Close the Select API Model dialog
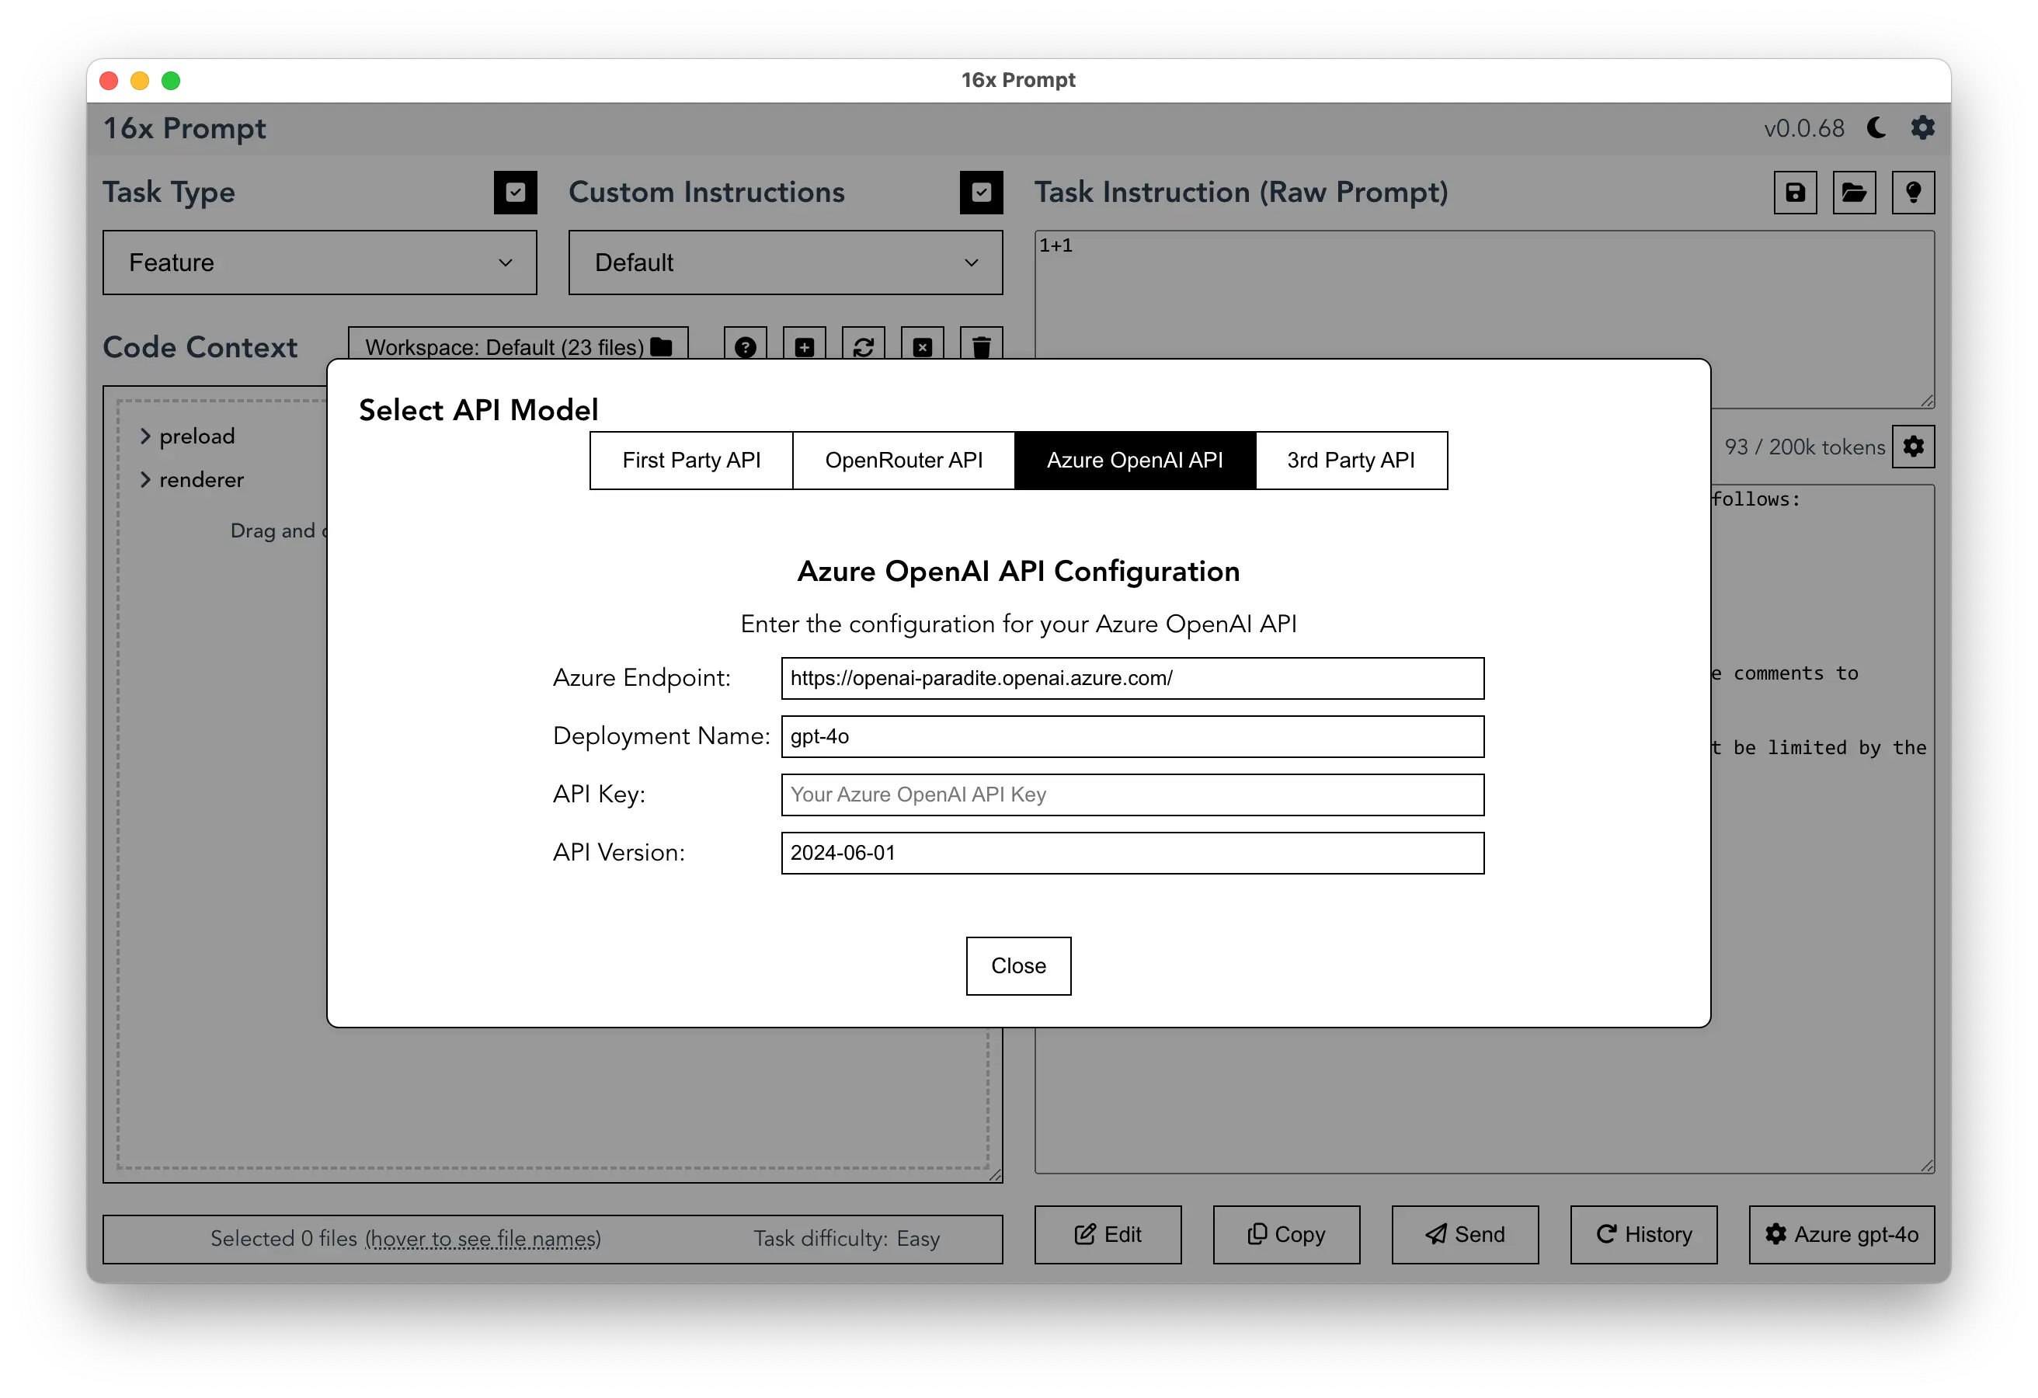Screen dimensions: 2038x1398 pyautogui.click(x=1018, y=965)
